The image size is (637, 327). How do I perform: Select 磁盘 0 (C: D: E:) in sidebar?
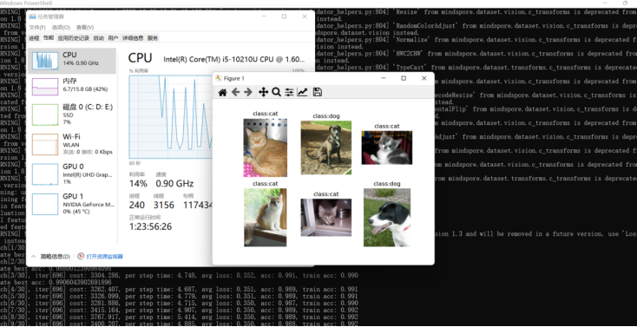tap(72, 114)
